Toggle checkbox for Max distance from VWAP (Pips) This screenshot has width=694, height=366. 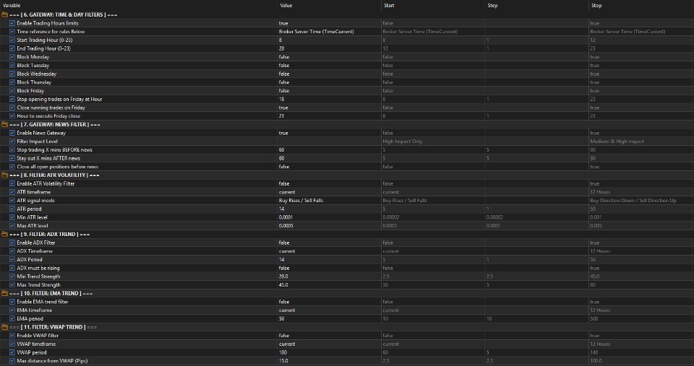pyautogui.click(x=12, y=361)
